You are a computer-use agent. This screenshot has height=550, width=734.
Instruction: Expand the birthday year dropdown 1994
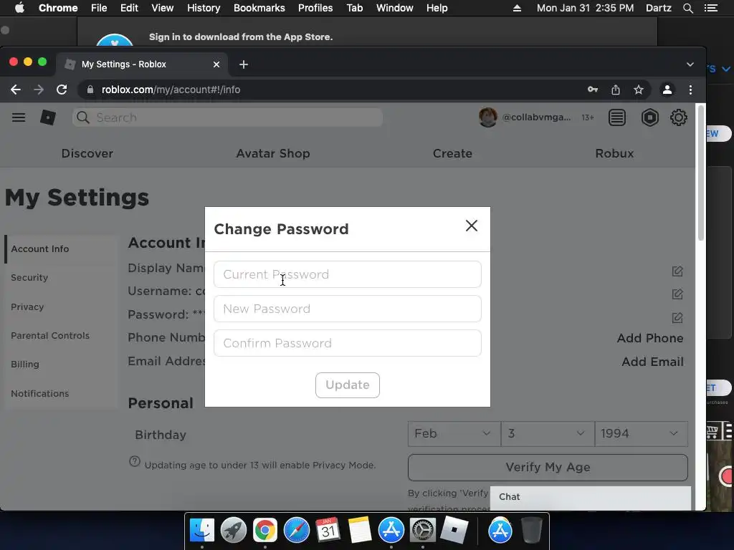point(642,433)
